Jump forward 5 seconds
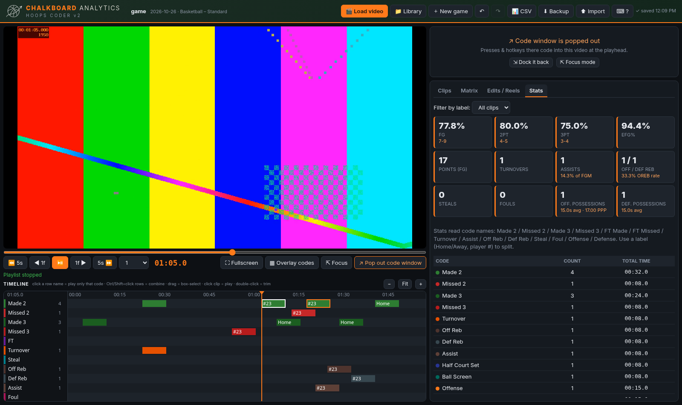 pyautogui.click(x=105, y=263)
